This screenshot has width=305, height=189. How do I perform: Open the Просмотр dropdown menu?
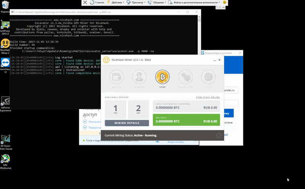point(136,3)
